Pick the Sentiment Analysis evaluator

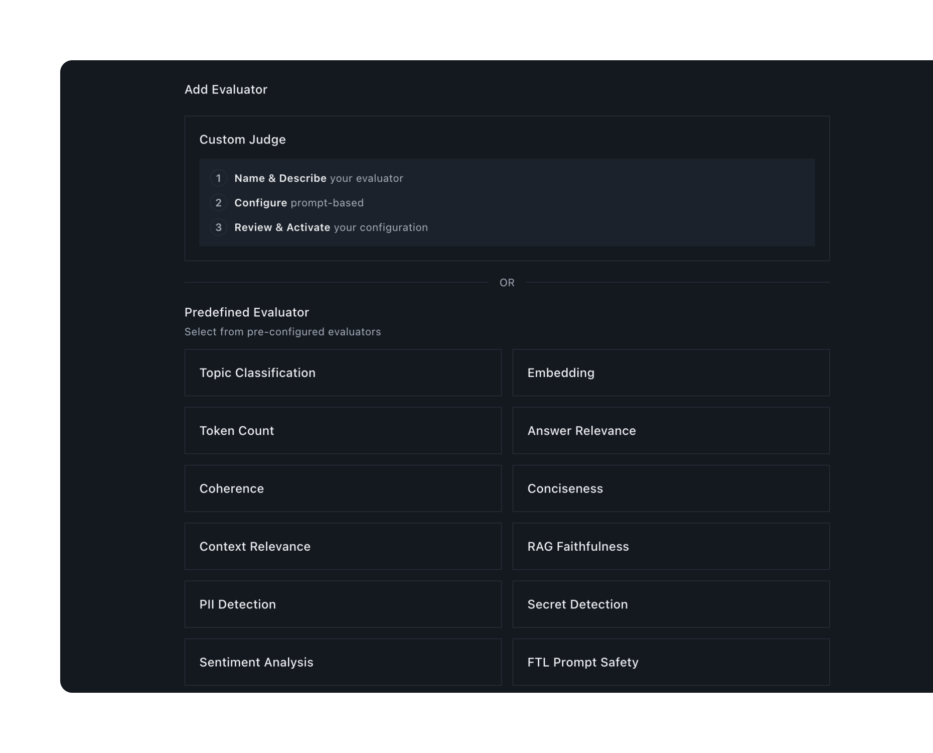(343, 662)
